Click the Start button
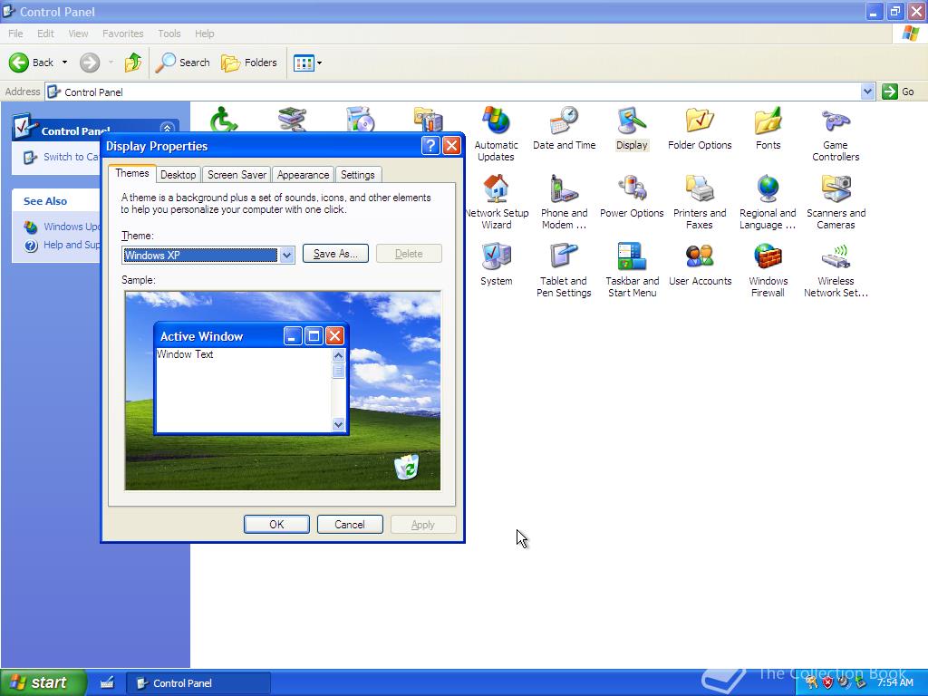 click(43, 682)
